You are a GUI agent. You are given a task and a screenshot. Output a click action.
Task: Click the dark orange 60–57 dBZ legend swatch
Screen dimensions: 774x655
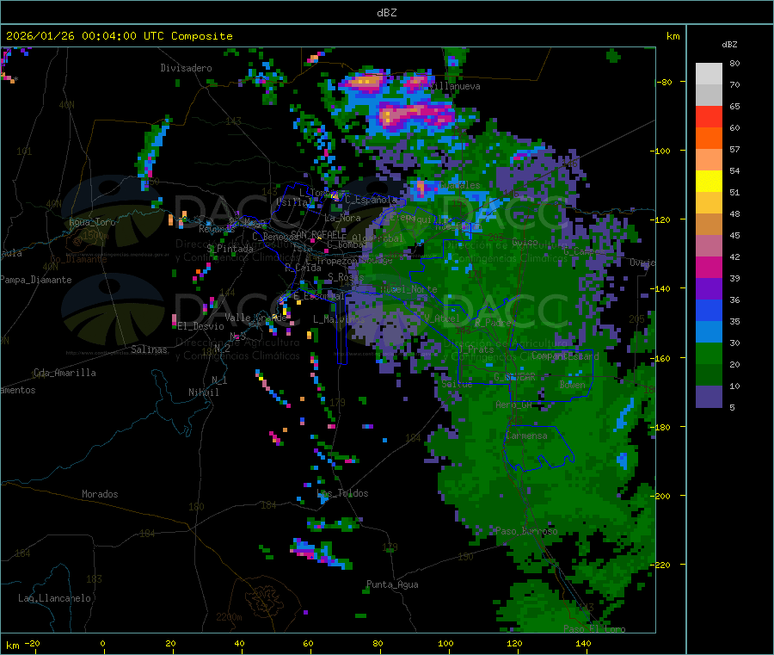[x=709, y=139]
